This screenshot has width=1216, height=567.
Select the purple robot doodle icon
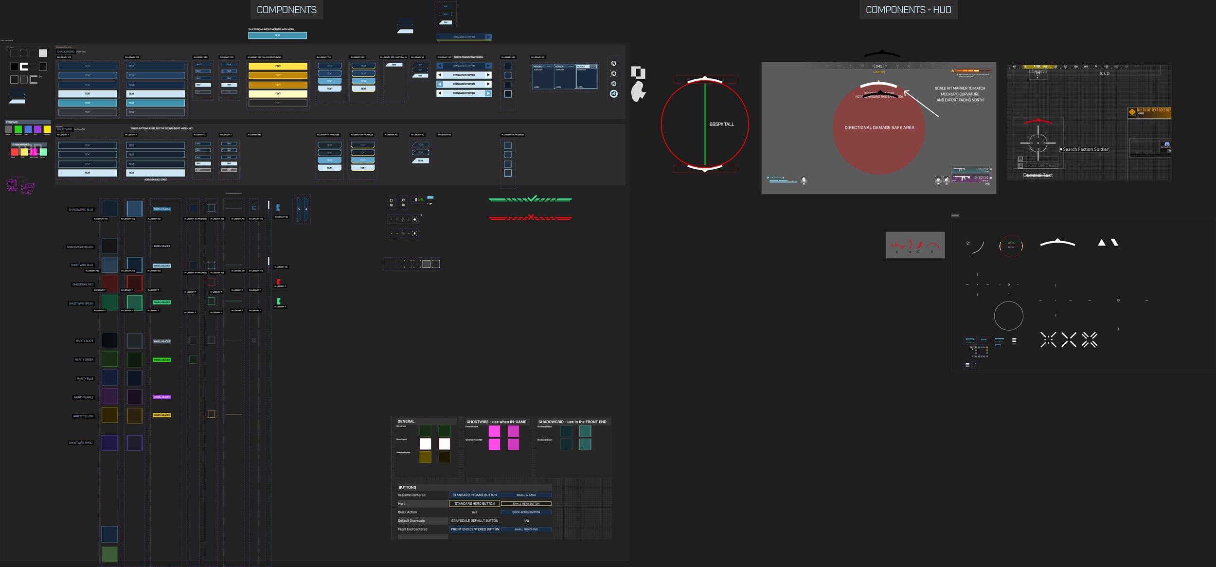tap(13, 184)
